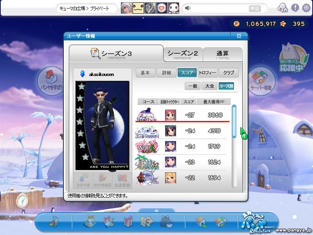Viewport: 313px width, 235px height.
Task: Choose the 大会 tournament filter
Action: click(209, 86)
